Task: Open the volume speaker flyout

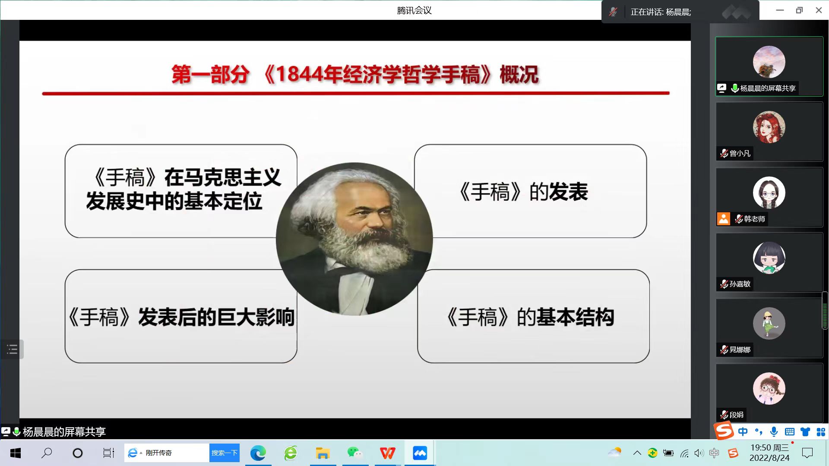Action: pos(699,453)
